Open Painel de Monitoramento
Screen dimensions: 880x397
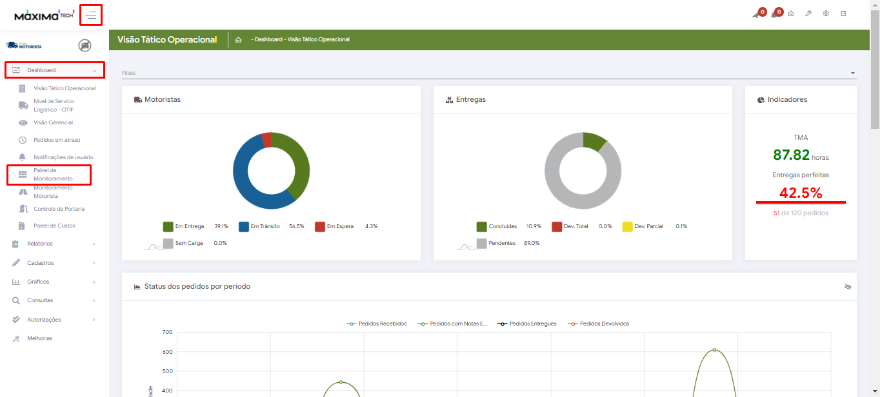point(53,174)
